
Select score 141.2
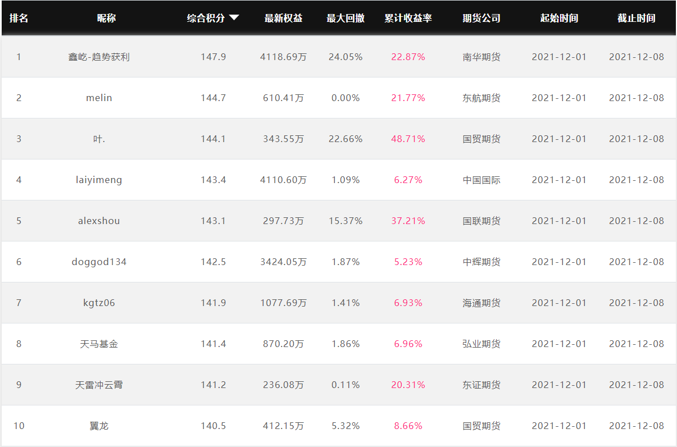213,385
